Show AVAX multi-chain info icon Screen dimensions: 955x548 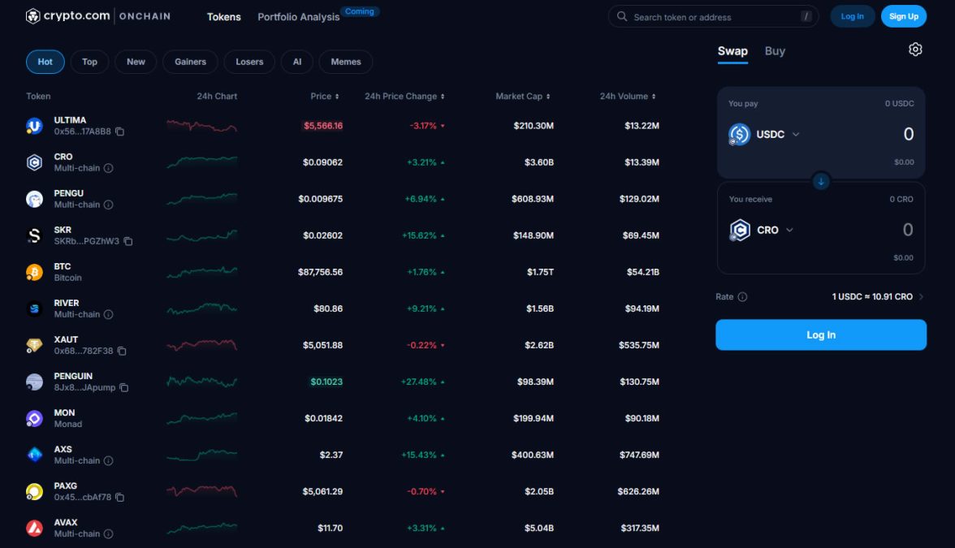coord(109,533)
